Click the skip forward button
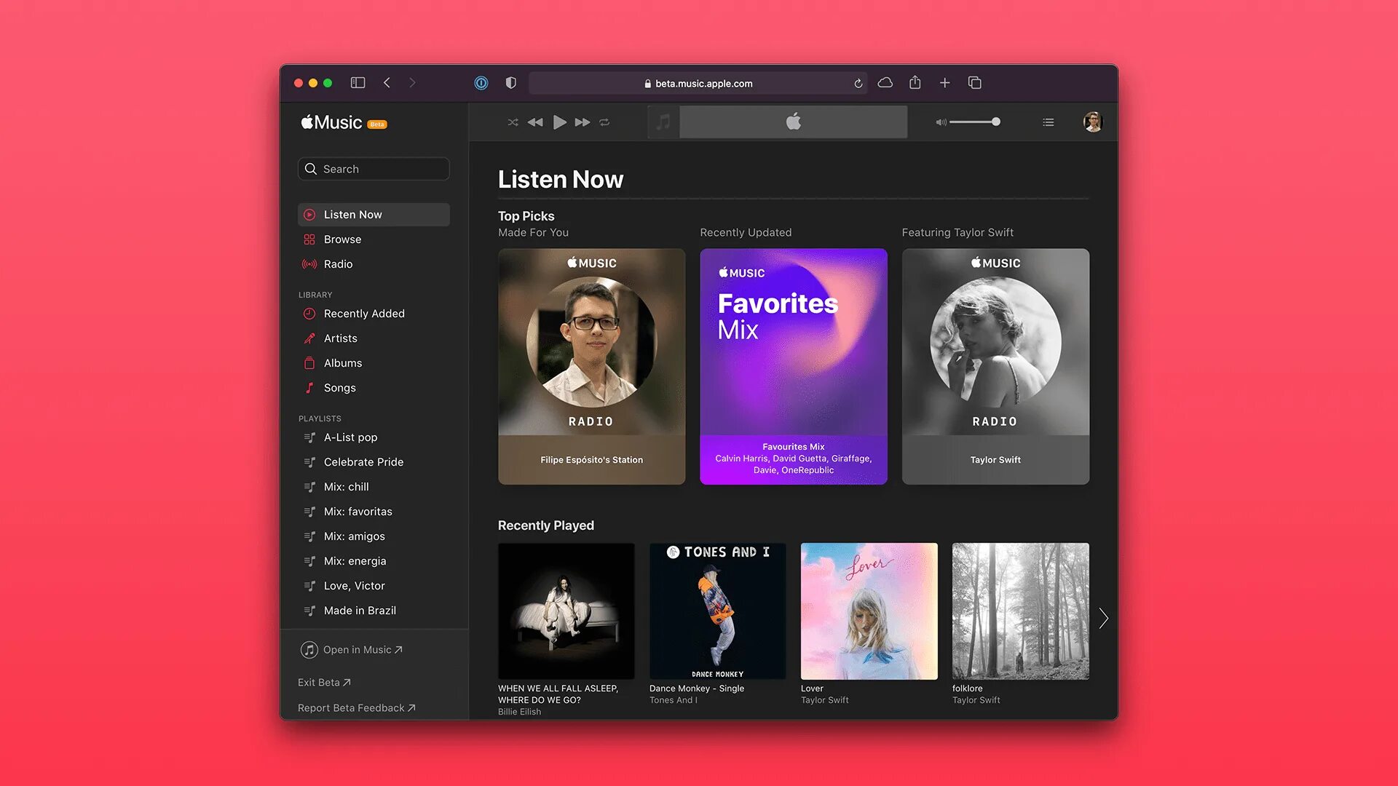1398x786 pixels. 581,122
